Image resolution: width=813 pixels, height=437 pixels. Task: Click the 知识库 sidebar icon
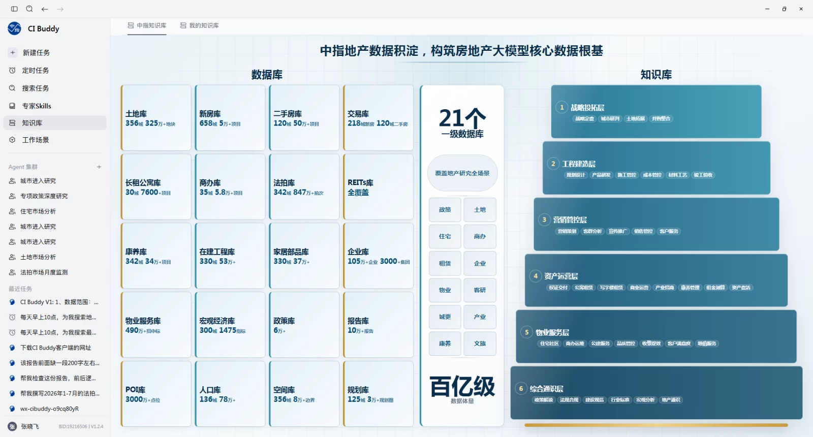(12, 123)
